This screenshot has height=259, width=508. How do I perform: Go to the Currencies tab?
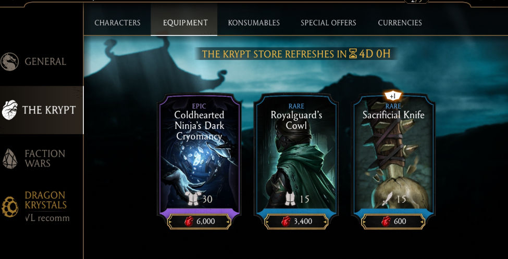(400, 23)
